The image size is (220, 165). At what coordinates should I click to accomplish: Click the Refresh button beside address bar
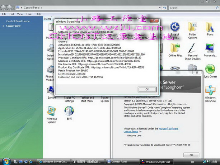[165, 8]
